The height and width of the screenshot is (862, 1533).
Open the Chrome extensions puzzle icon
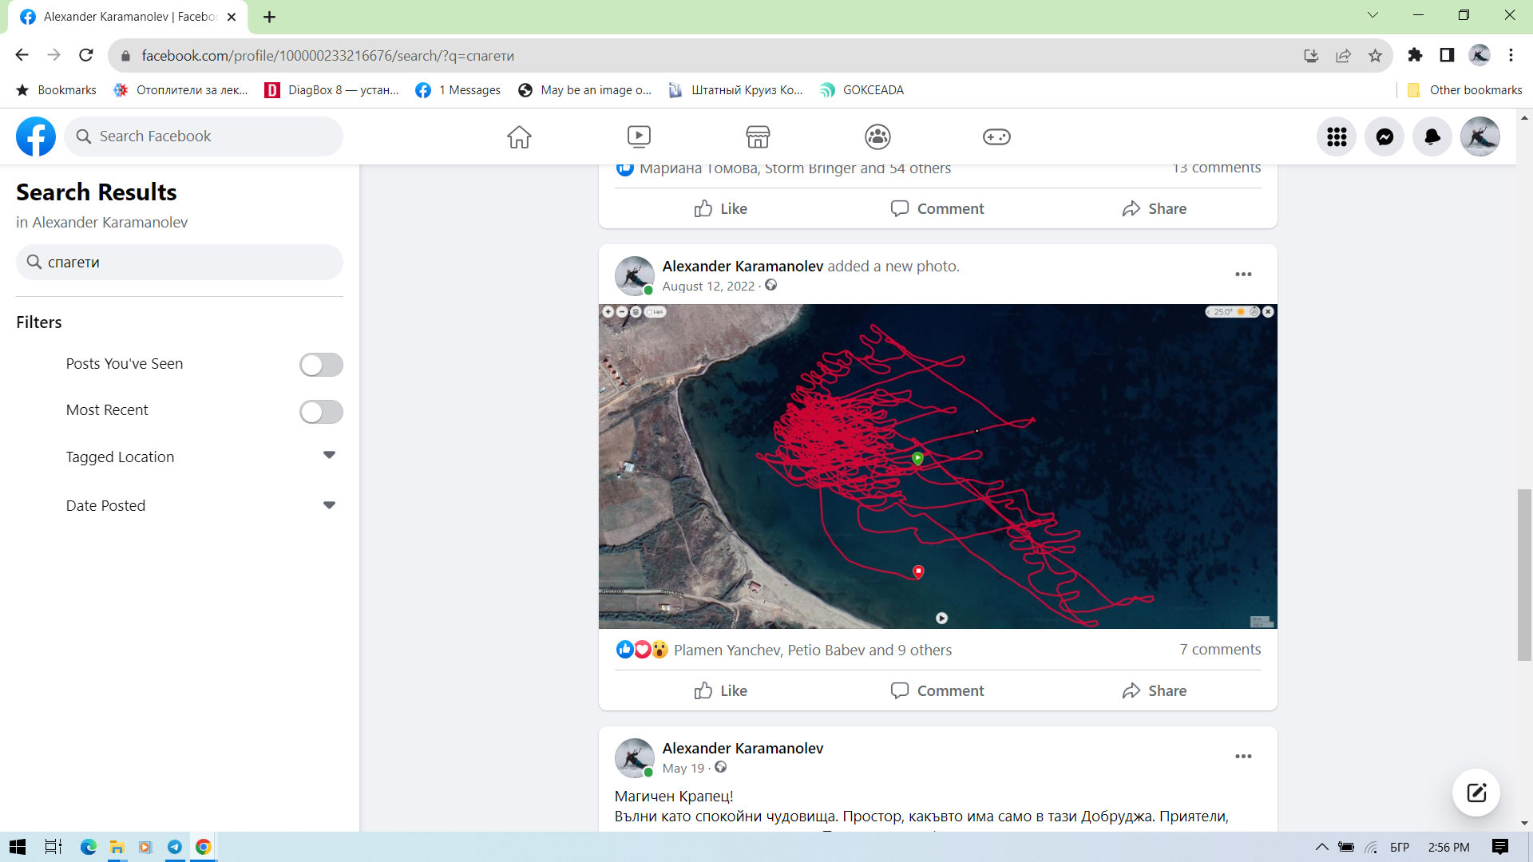[1415, 55]
